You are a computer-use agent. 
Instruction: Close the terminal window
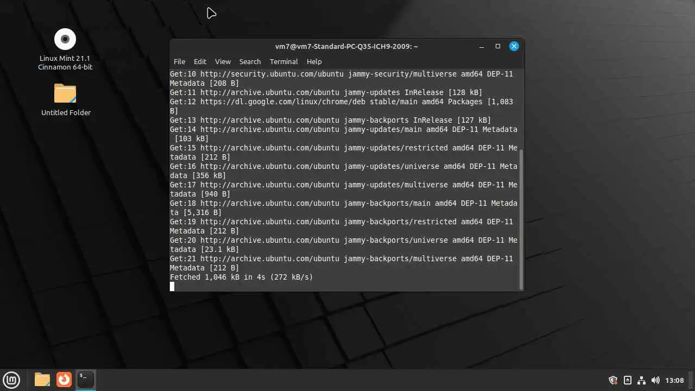pos(514,46)
